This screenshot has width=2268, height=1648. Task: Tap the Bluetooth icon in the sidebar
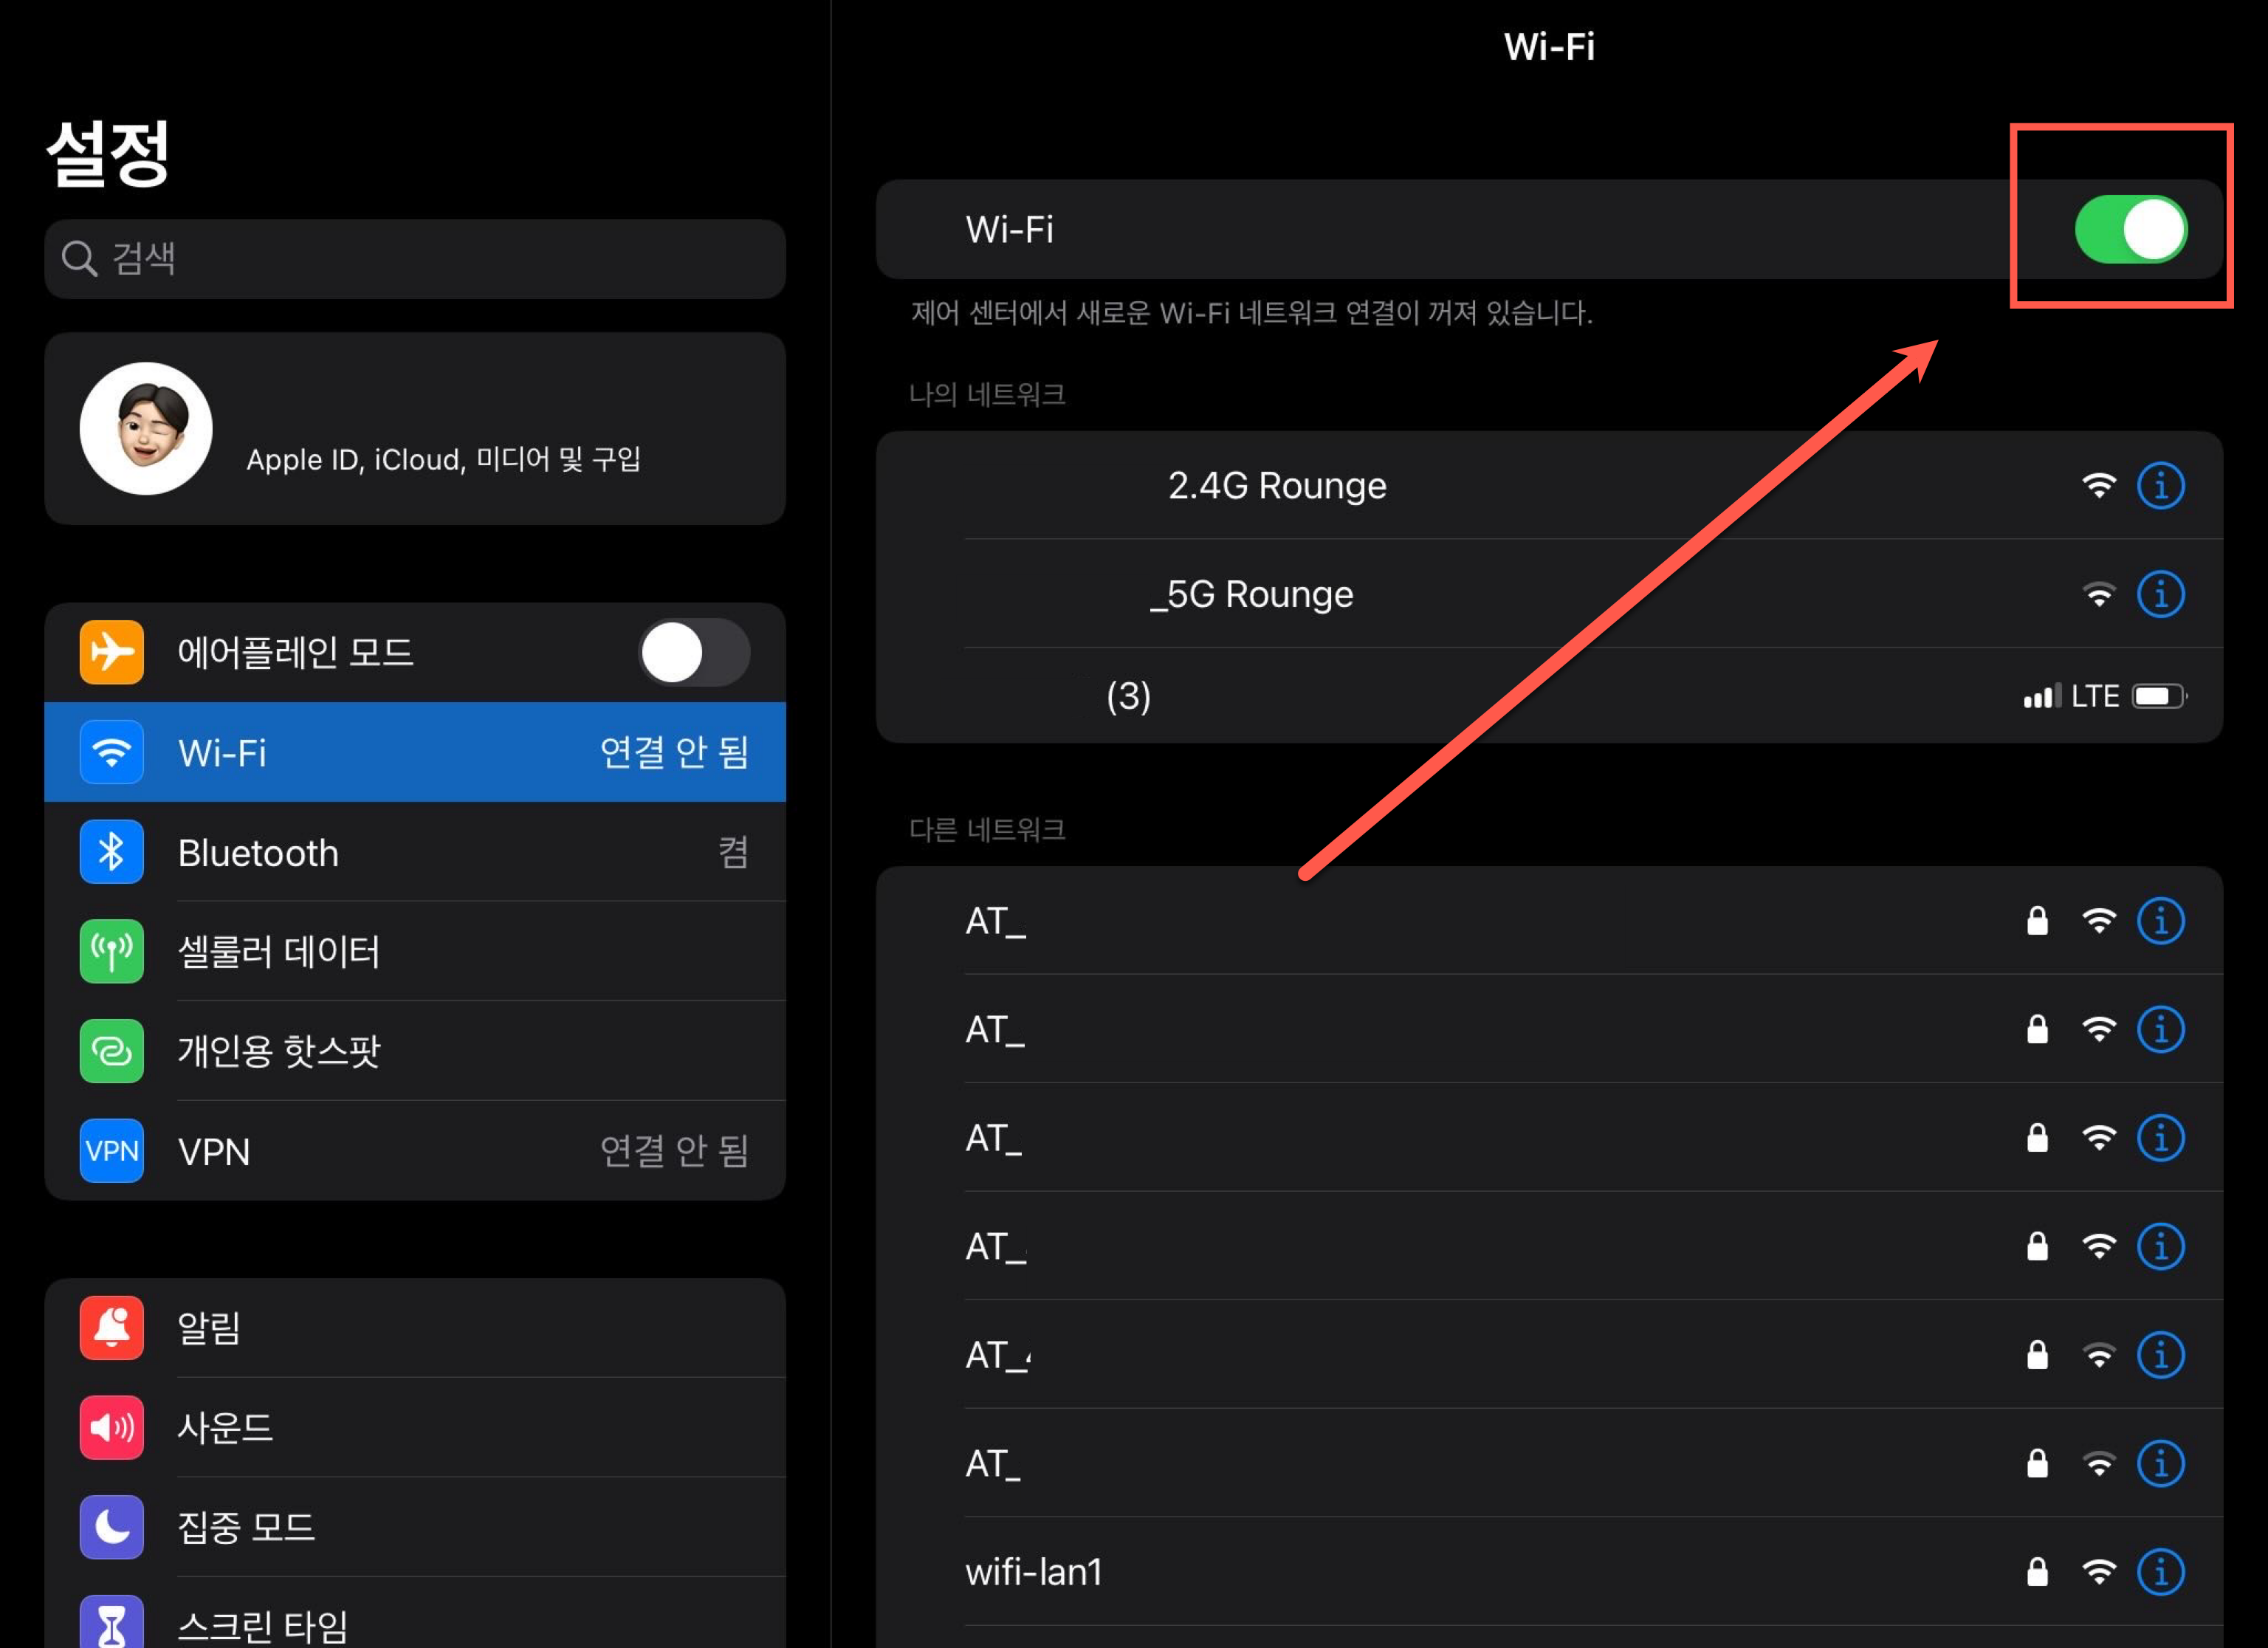pyautogui.click(x=111, y=852)
